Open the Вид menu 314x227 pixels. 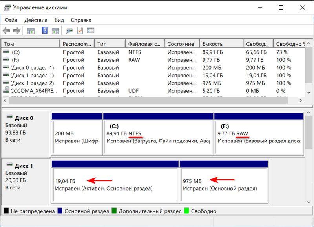[x=59, y=20]
